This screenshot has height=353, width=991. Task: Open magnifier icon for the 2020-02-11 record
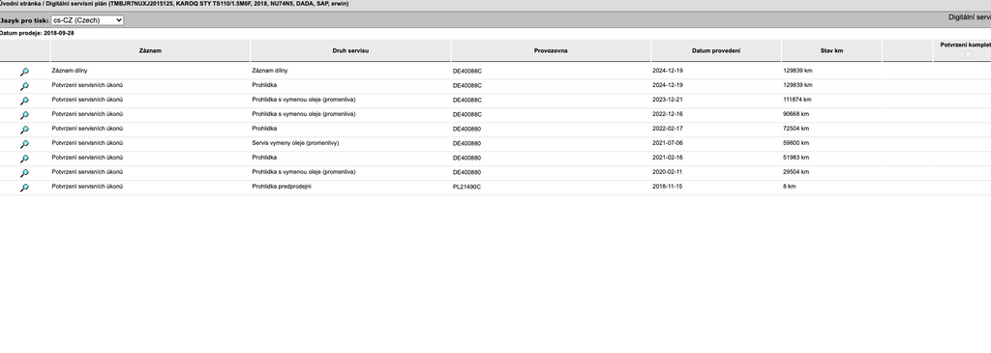(24, 174)
